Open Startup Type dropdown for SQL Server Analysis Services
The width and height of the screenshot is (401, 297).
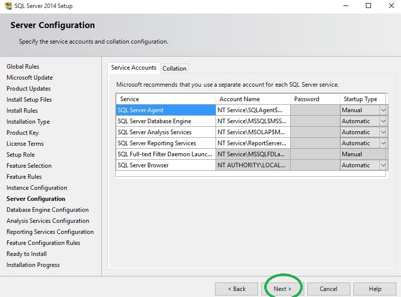click(x=383, y=132)
